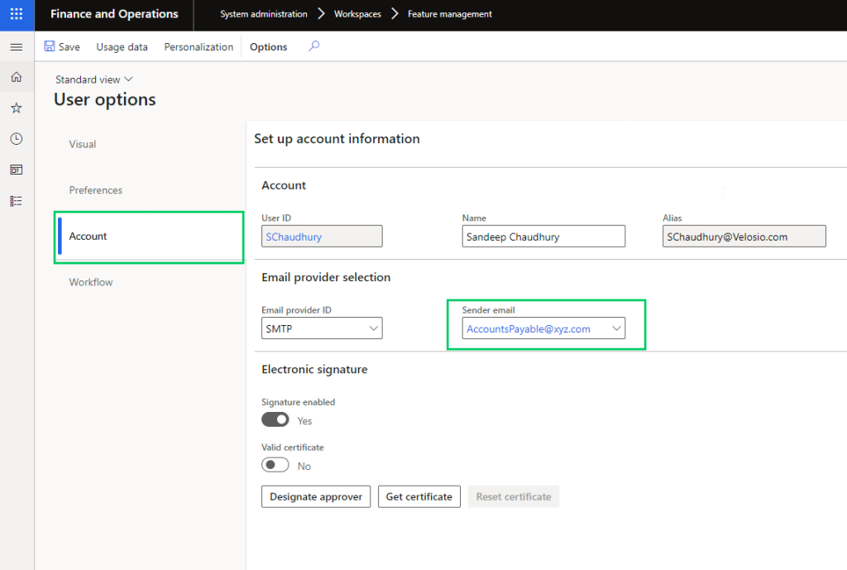Expand the Sender email dropdown

point(616,328)
